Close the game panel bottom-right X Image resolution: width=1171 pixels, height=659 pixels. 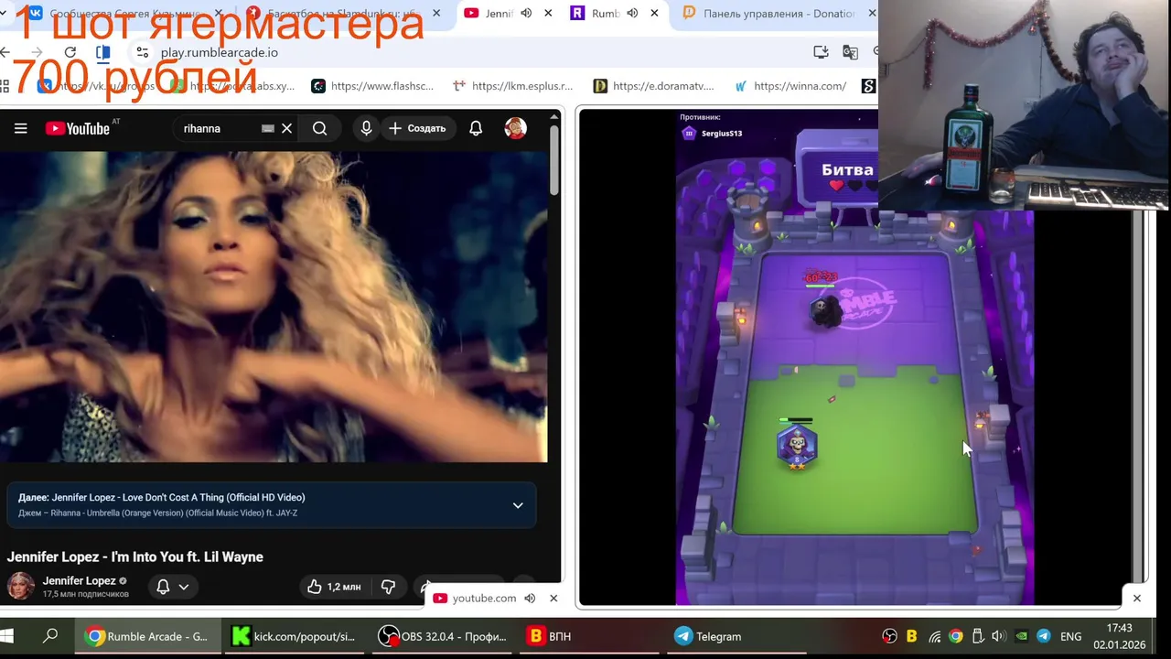pos(1136,598)
